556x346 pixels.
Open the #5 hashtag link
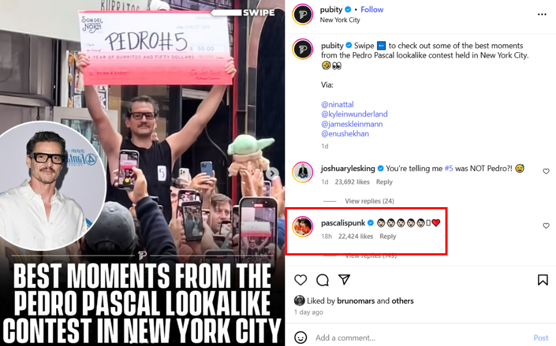pyautogui.click(x=449, y=169)
